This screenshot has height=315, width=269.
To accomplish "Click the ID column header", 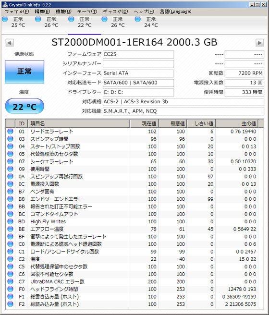I will point(22,123).
